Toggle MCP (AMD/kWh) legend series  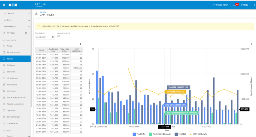(198, 134)
